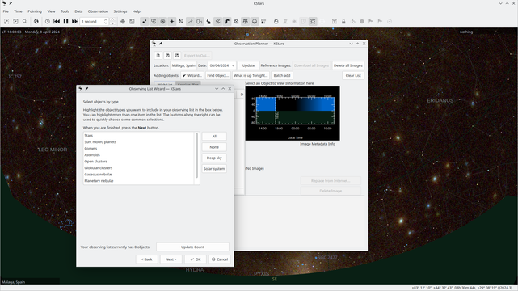Viewport: 518px width, 291px height.
Task: Click toolbar icon right of crosshair
Action: click(132, 22)
